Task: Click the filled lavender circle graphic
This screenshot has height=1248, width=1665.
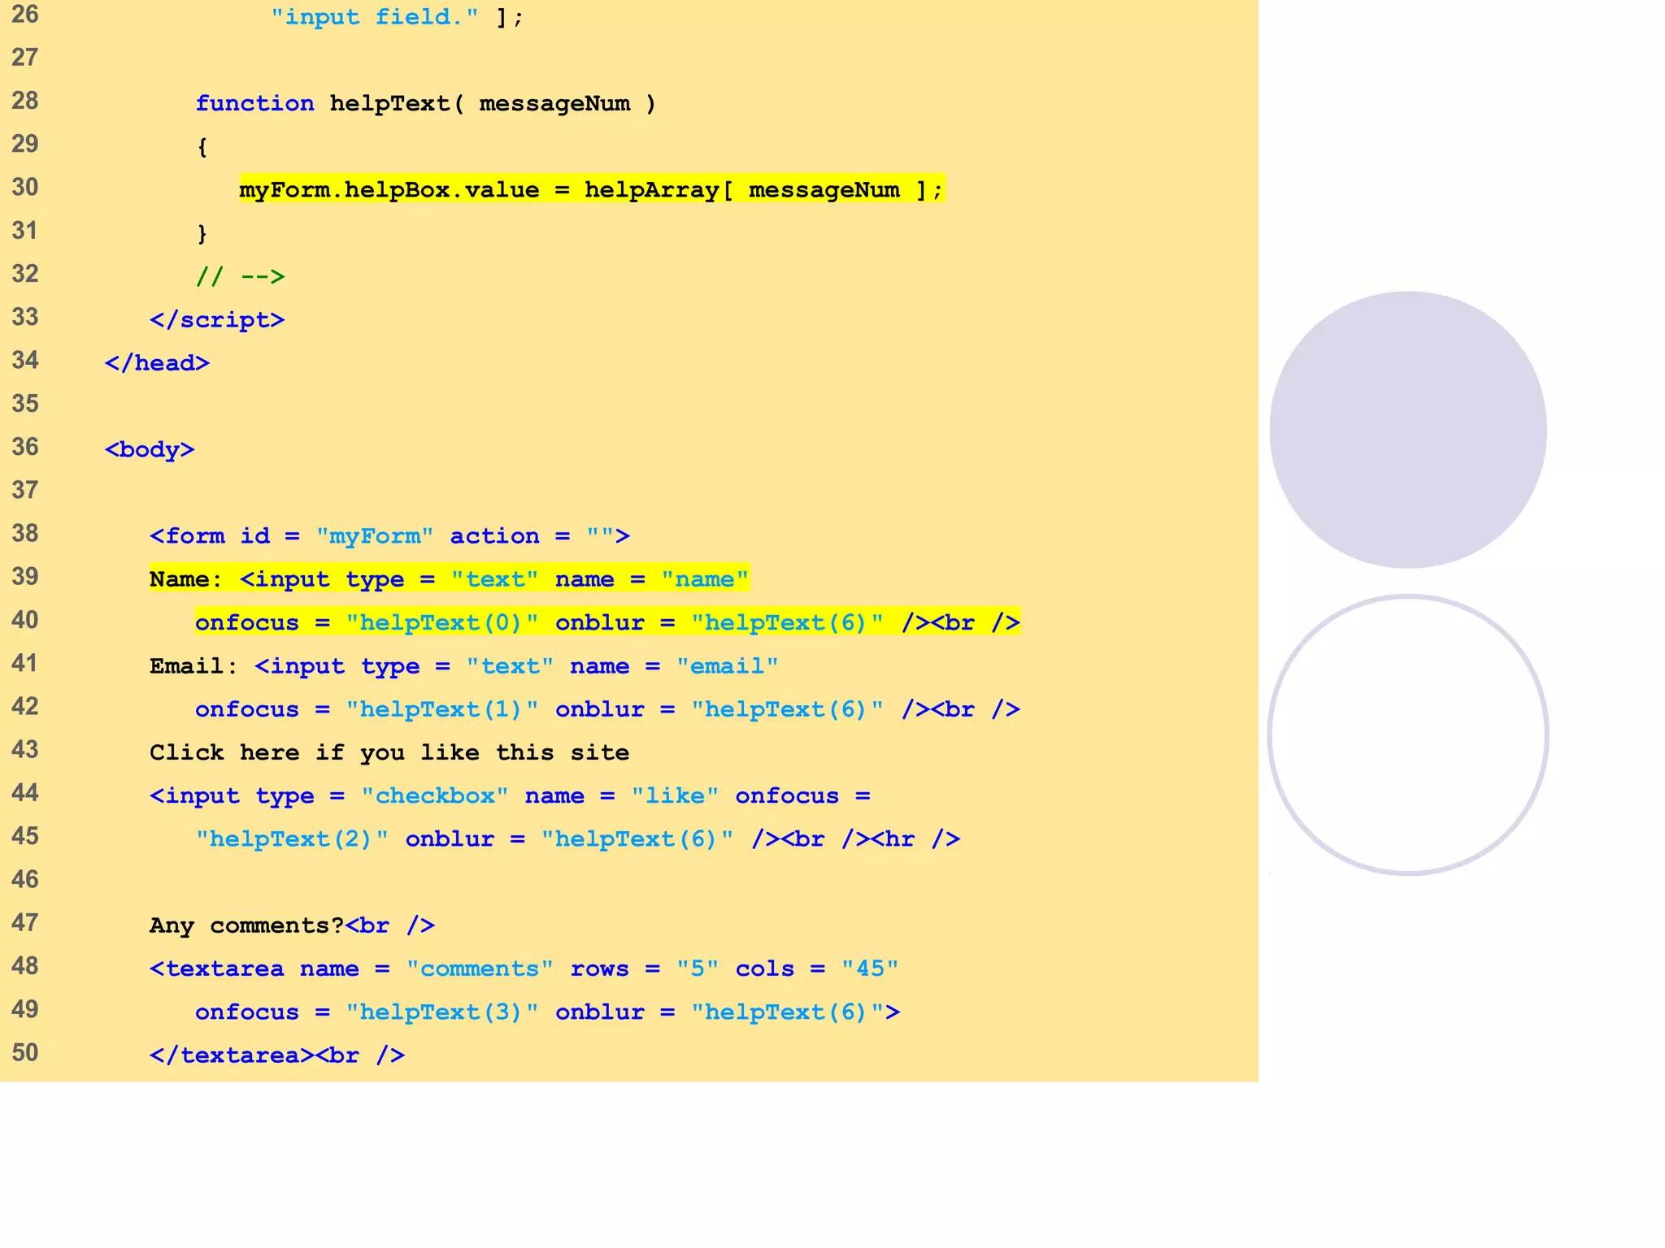Action: click(1407, 429)
